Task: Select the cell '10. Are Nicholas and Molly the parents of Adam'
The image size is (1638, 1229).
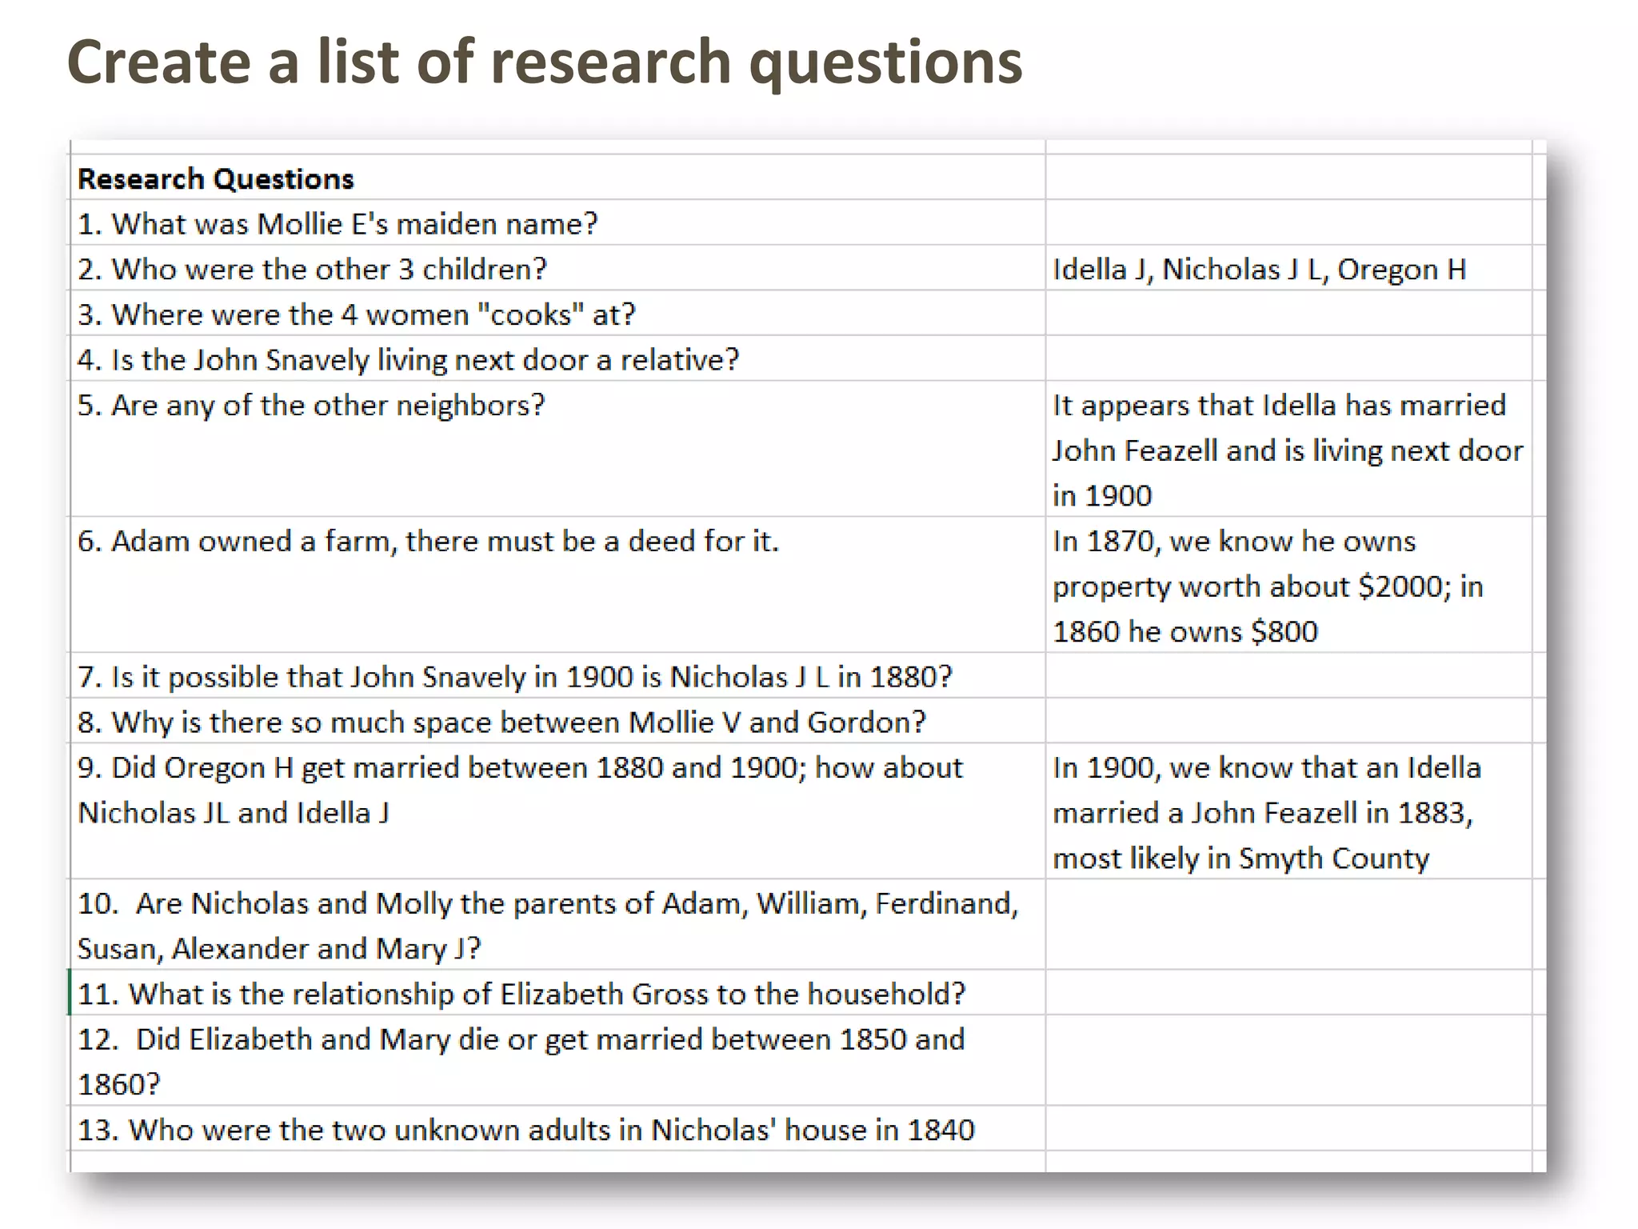Action: tap(557, 924)
